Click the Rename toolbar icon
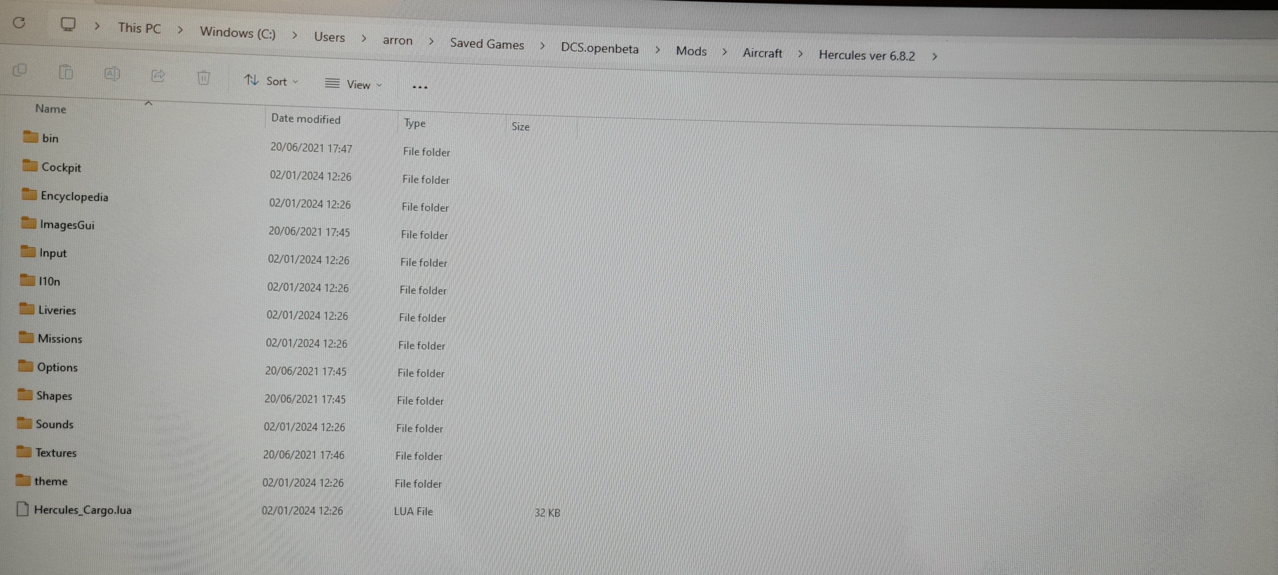Screen dimensions: 1278x575 [112, 74]
